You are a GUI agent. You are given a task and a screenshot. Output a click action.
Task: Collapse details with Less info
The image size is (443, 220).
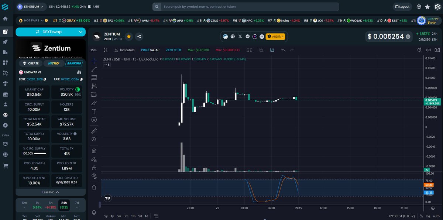pyautogui.click(x=51, y=192)
